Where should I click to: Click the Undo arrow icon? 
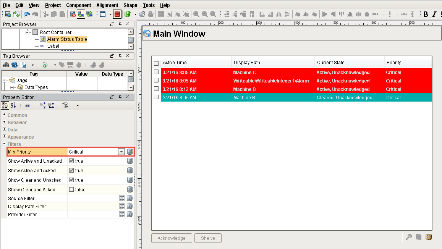(x=26, y=14)
